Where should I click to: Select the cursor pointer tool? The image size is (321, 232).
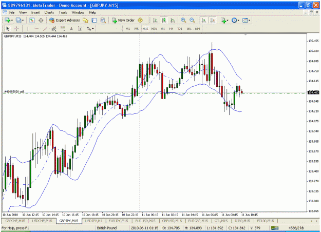(8, 29)
